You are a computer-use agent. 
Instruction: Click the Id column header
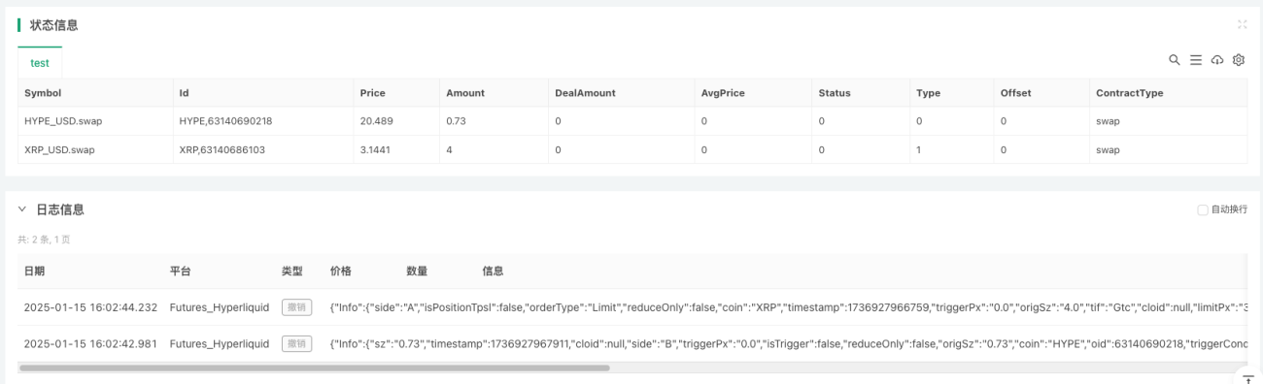coord(184,93)
